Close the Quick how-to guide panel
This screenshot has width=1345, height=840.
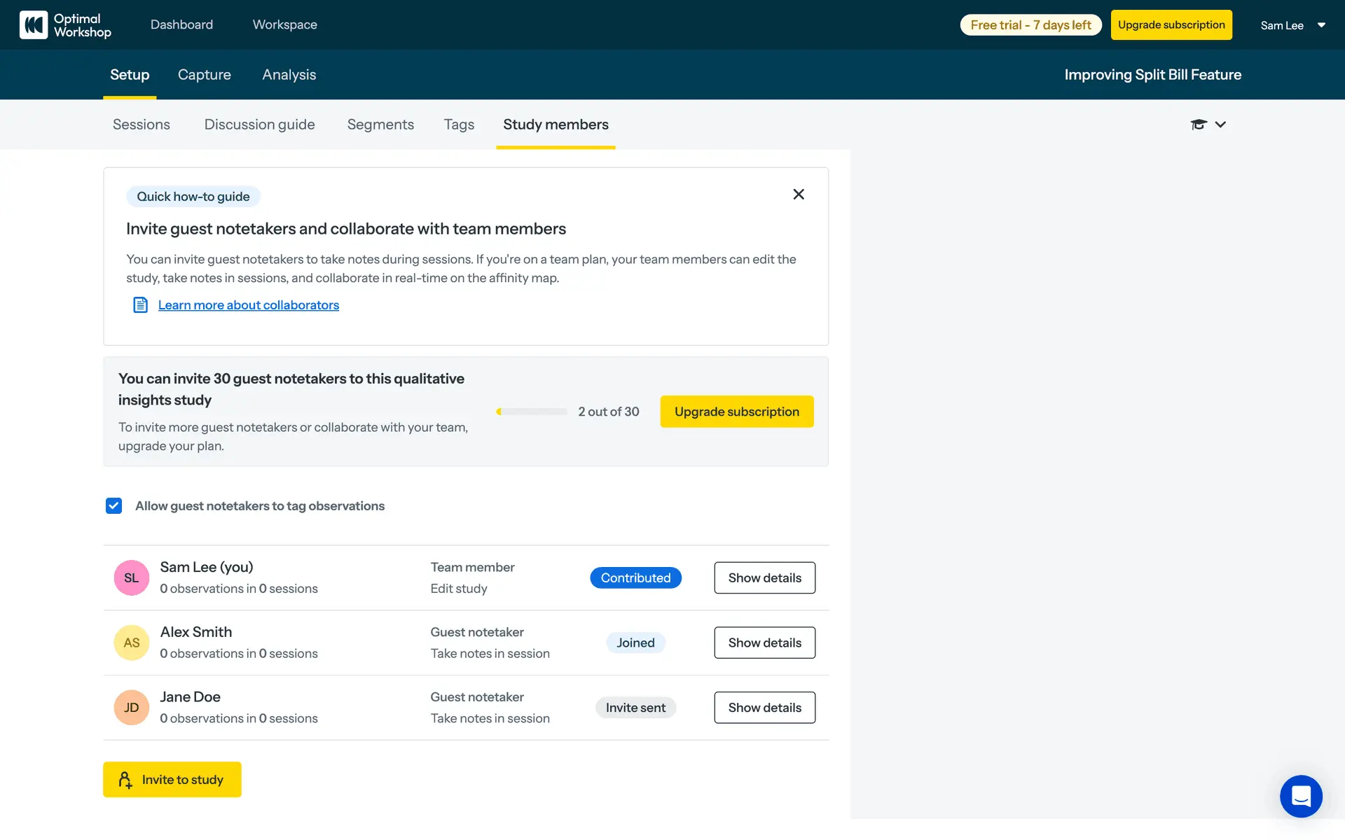[798, 195]
